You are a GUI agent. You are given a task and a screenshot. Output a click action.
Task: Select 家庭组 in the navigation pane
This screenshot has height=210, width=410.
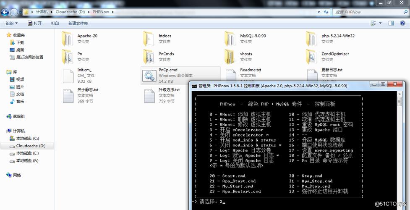tap(19, 116)
